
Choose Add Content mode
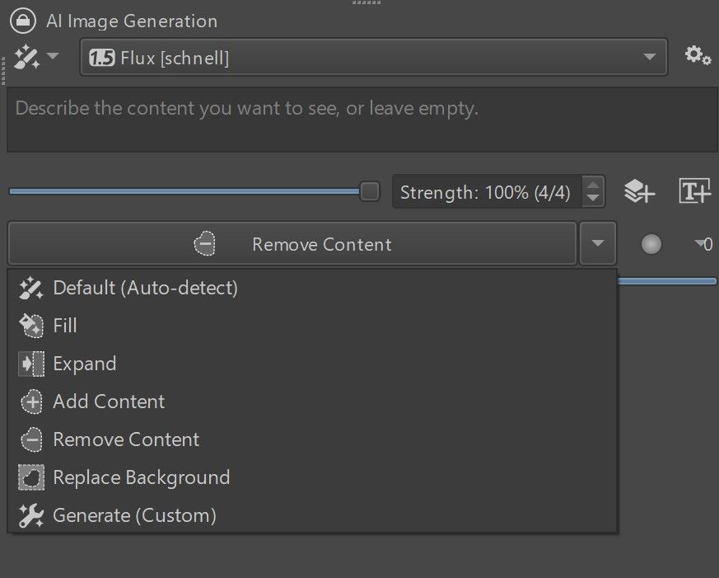(108, 401)
